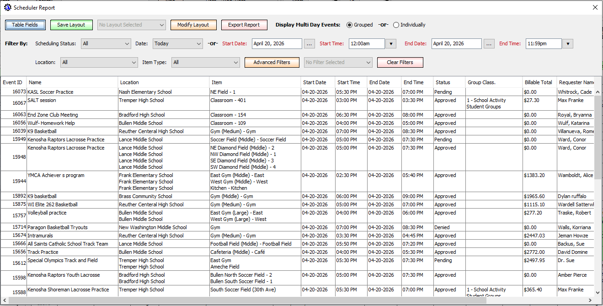Open End Date picker ellipsis button
This screenshot has width=603, height=306.
click(489, 44)
